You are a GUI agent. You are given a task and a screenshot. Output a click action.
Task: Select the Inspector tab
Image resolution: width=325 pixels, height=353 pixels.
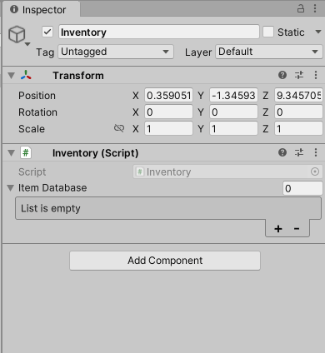point(42,10)
